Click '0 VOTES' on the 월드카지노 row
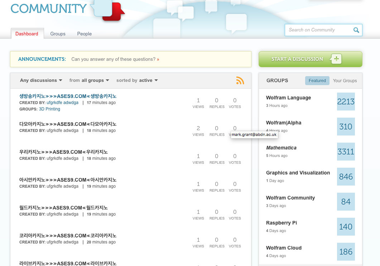 pyautogui.click(x=235, y=215)
